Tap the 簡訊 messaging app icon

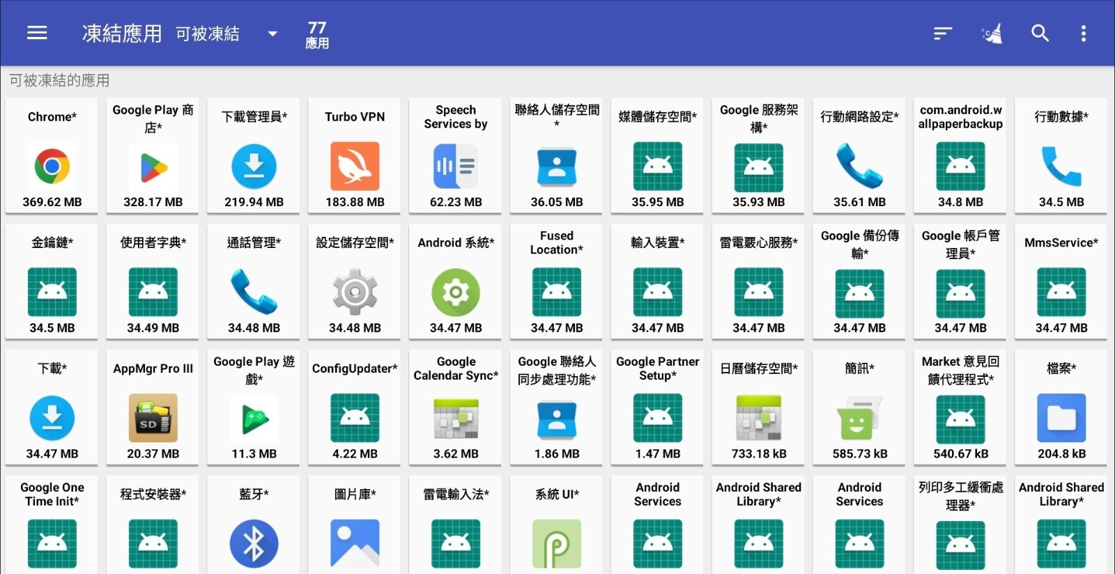(x=859, y=418)
